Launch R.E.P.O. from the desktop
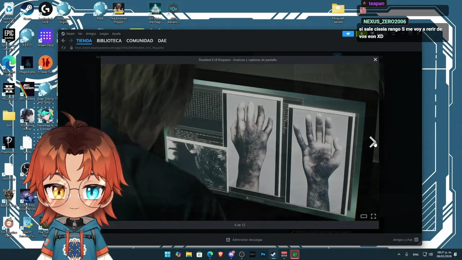 point(27,38)
